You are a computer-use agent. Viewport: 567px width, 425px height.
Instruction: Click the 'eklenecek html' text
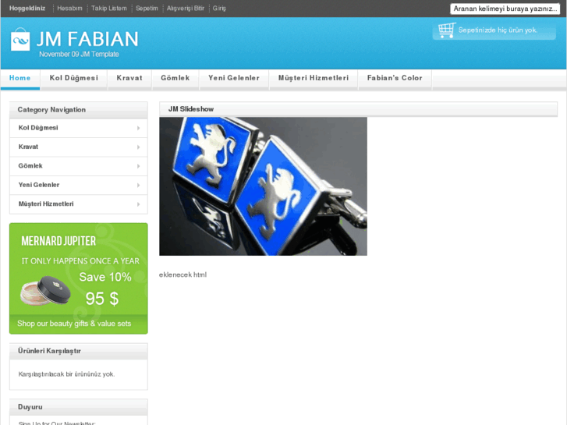tap(183, 275)
